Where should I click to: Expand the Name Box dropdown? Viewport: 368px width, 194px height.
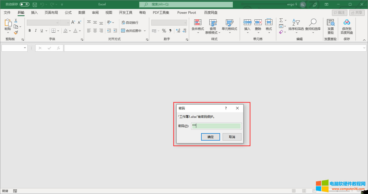point(25,48)
